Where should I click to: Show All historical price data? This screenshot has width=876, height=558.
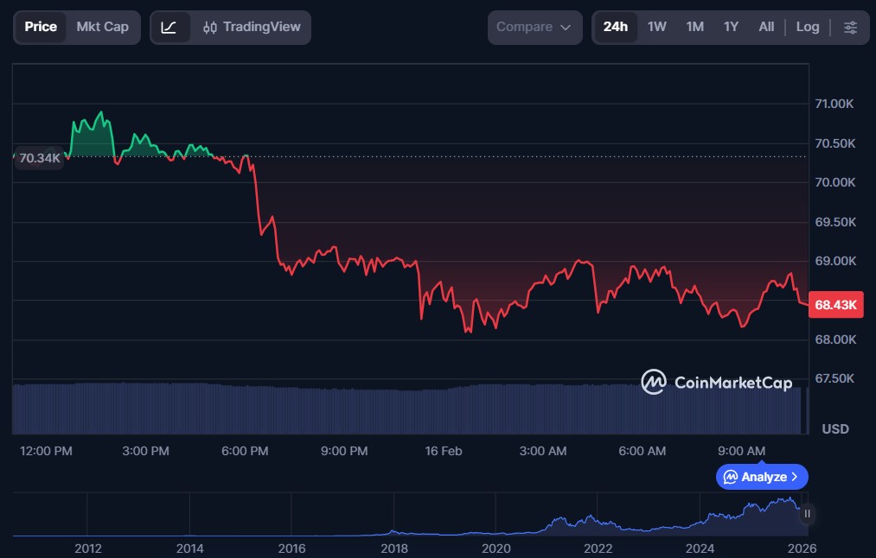(766, 28)
